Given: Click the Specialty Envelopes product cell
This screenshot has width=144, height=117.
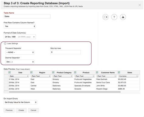Looking at the screenshot, I should click(82, 86).
